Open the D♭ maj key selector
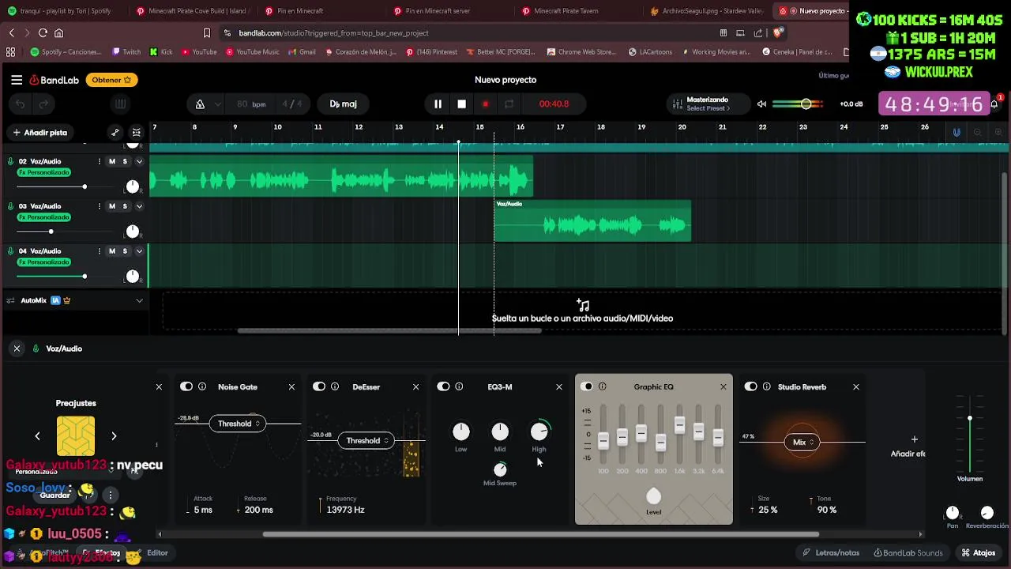Image resolution: width=1011 pixels, height=569 pixels. pyautogui.click(x=343, y=104)
